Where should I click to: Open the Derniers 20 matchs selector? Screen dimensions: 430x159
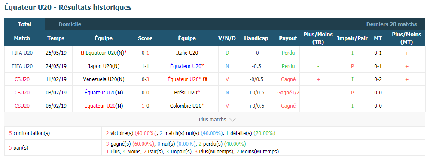(391, 24)
